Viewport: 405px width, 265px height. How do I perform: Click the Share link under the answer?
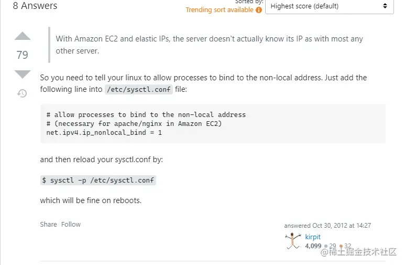(x=48, y=224)
